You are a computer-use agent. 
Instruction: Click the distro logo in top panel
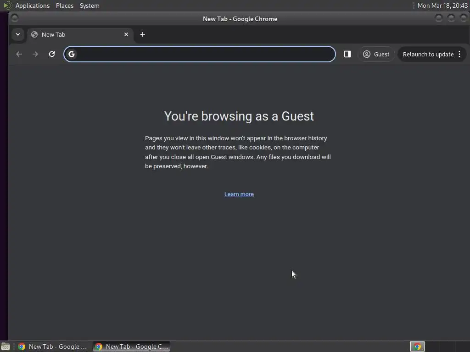pyautogui.click(x=7, y=5)
